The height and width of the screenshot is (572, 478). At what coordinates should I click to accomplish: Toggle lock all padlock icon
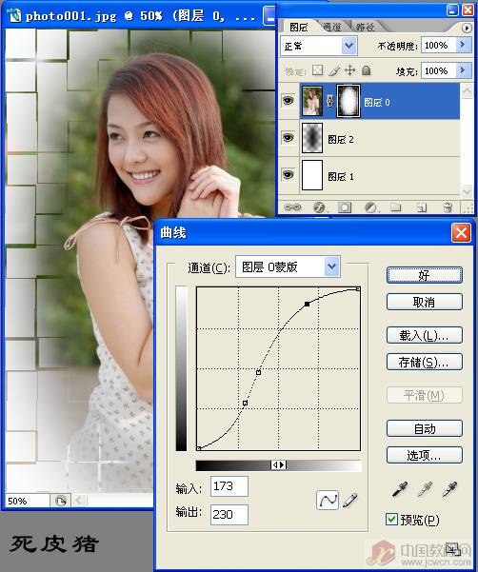367,70
